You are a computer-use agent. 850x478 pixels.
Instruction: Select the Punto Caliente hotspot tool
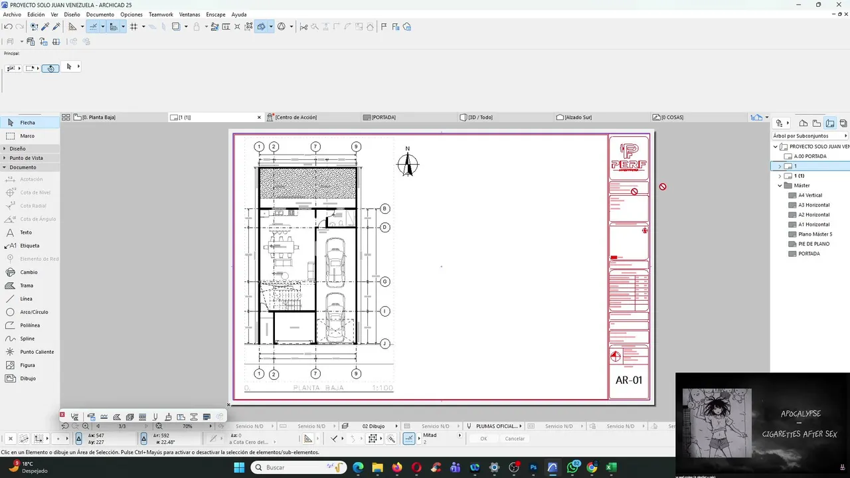(30, 352)
